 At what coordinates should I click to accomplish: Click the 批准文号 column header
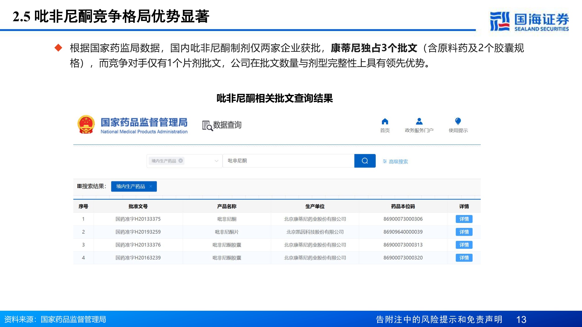click(138, 206)
